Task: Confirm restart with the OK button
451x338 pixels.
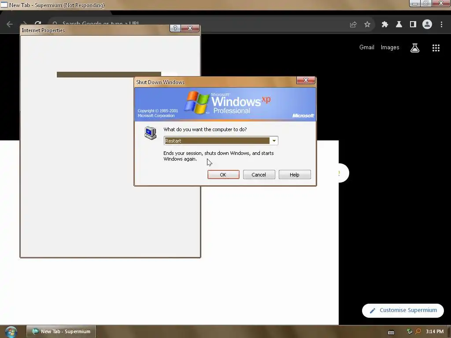Action: (223, 174)
